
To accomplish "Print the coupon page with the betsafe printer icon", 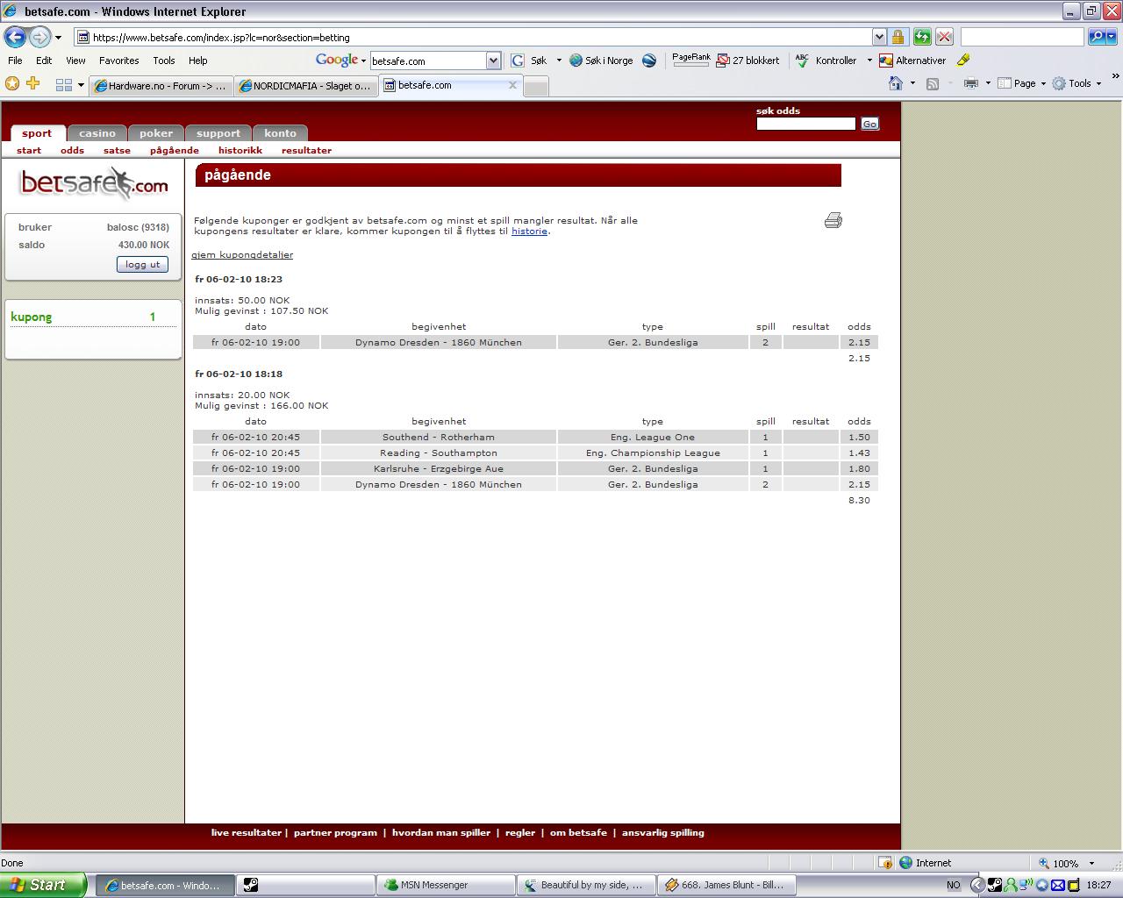I will tap(833, 220).
